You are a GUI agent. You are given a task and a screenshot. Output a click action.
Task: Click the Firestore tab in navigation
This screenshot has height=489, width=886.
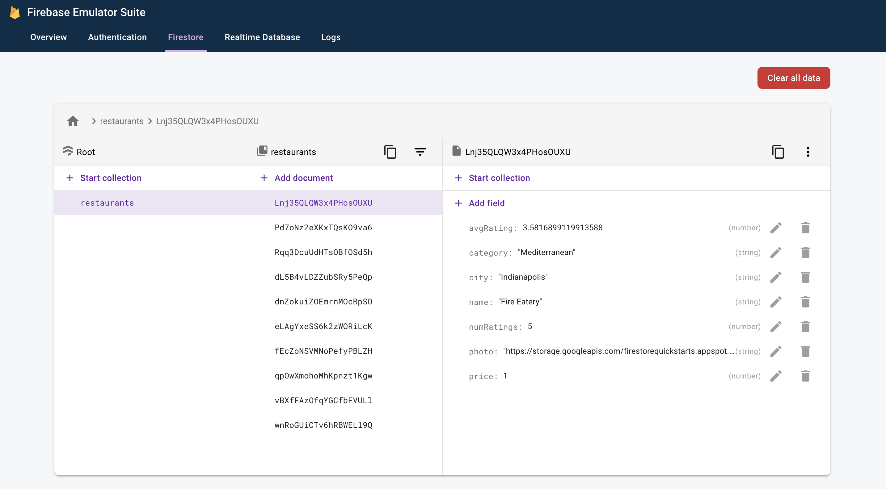pyautogui.click(x=186, y=37)
